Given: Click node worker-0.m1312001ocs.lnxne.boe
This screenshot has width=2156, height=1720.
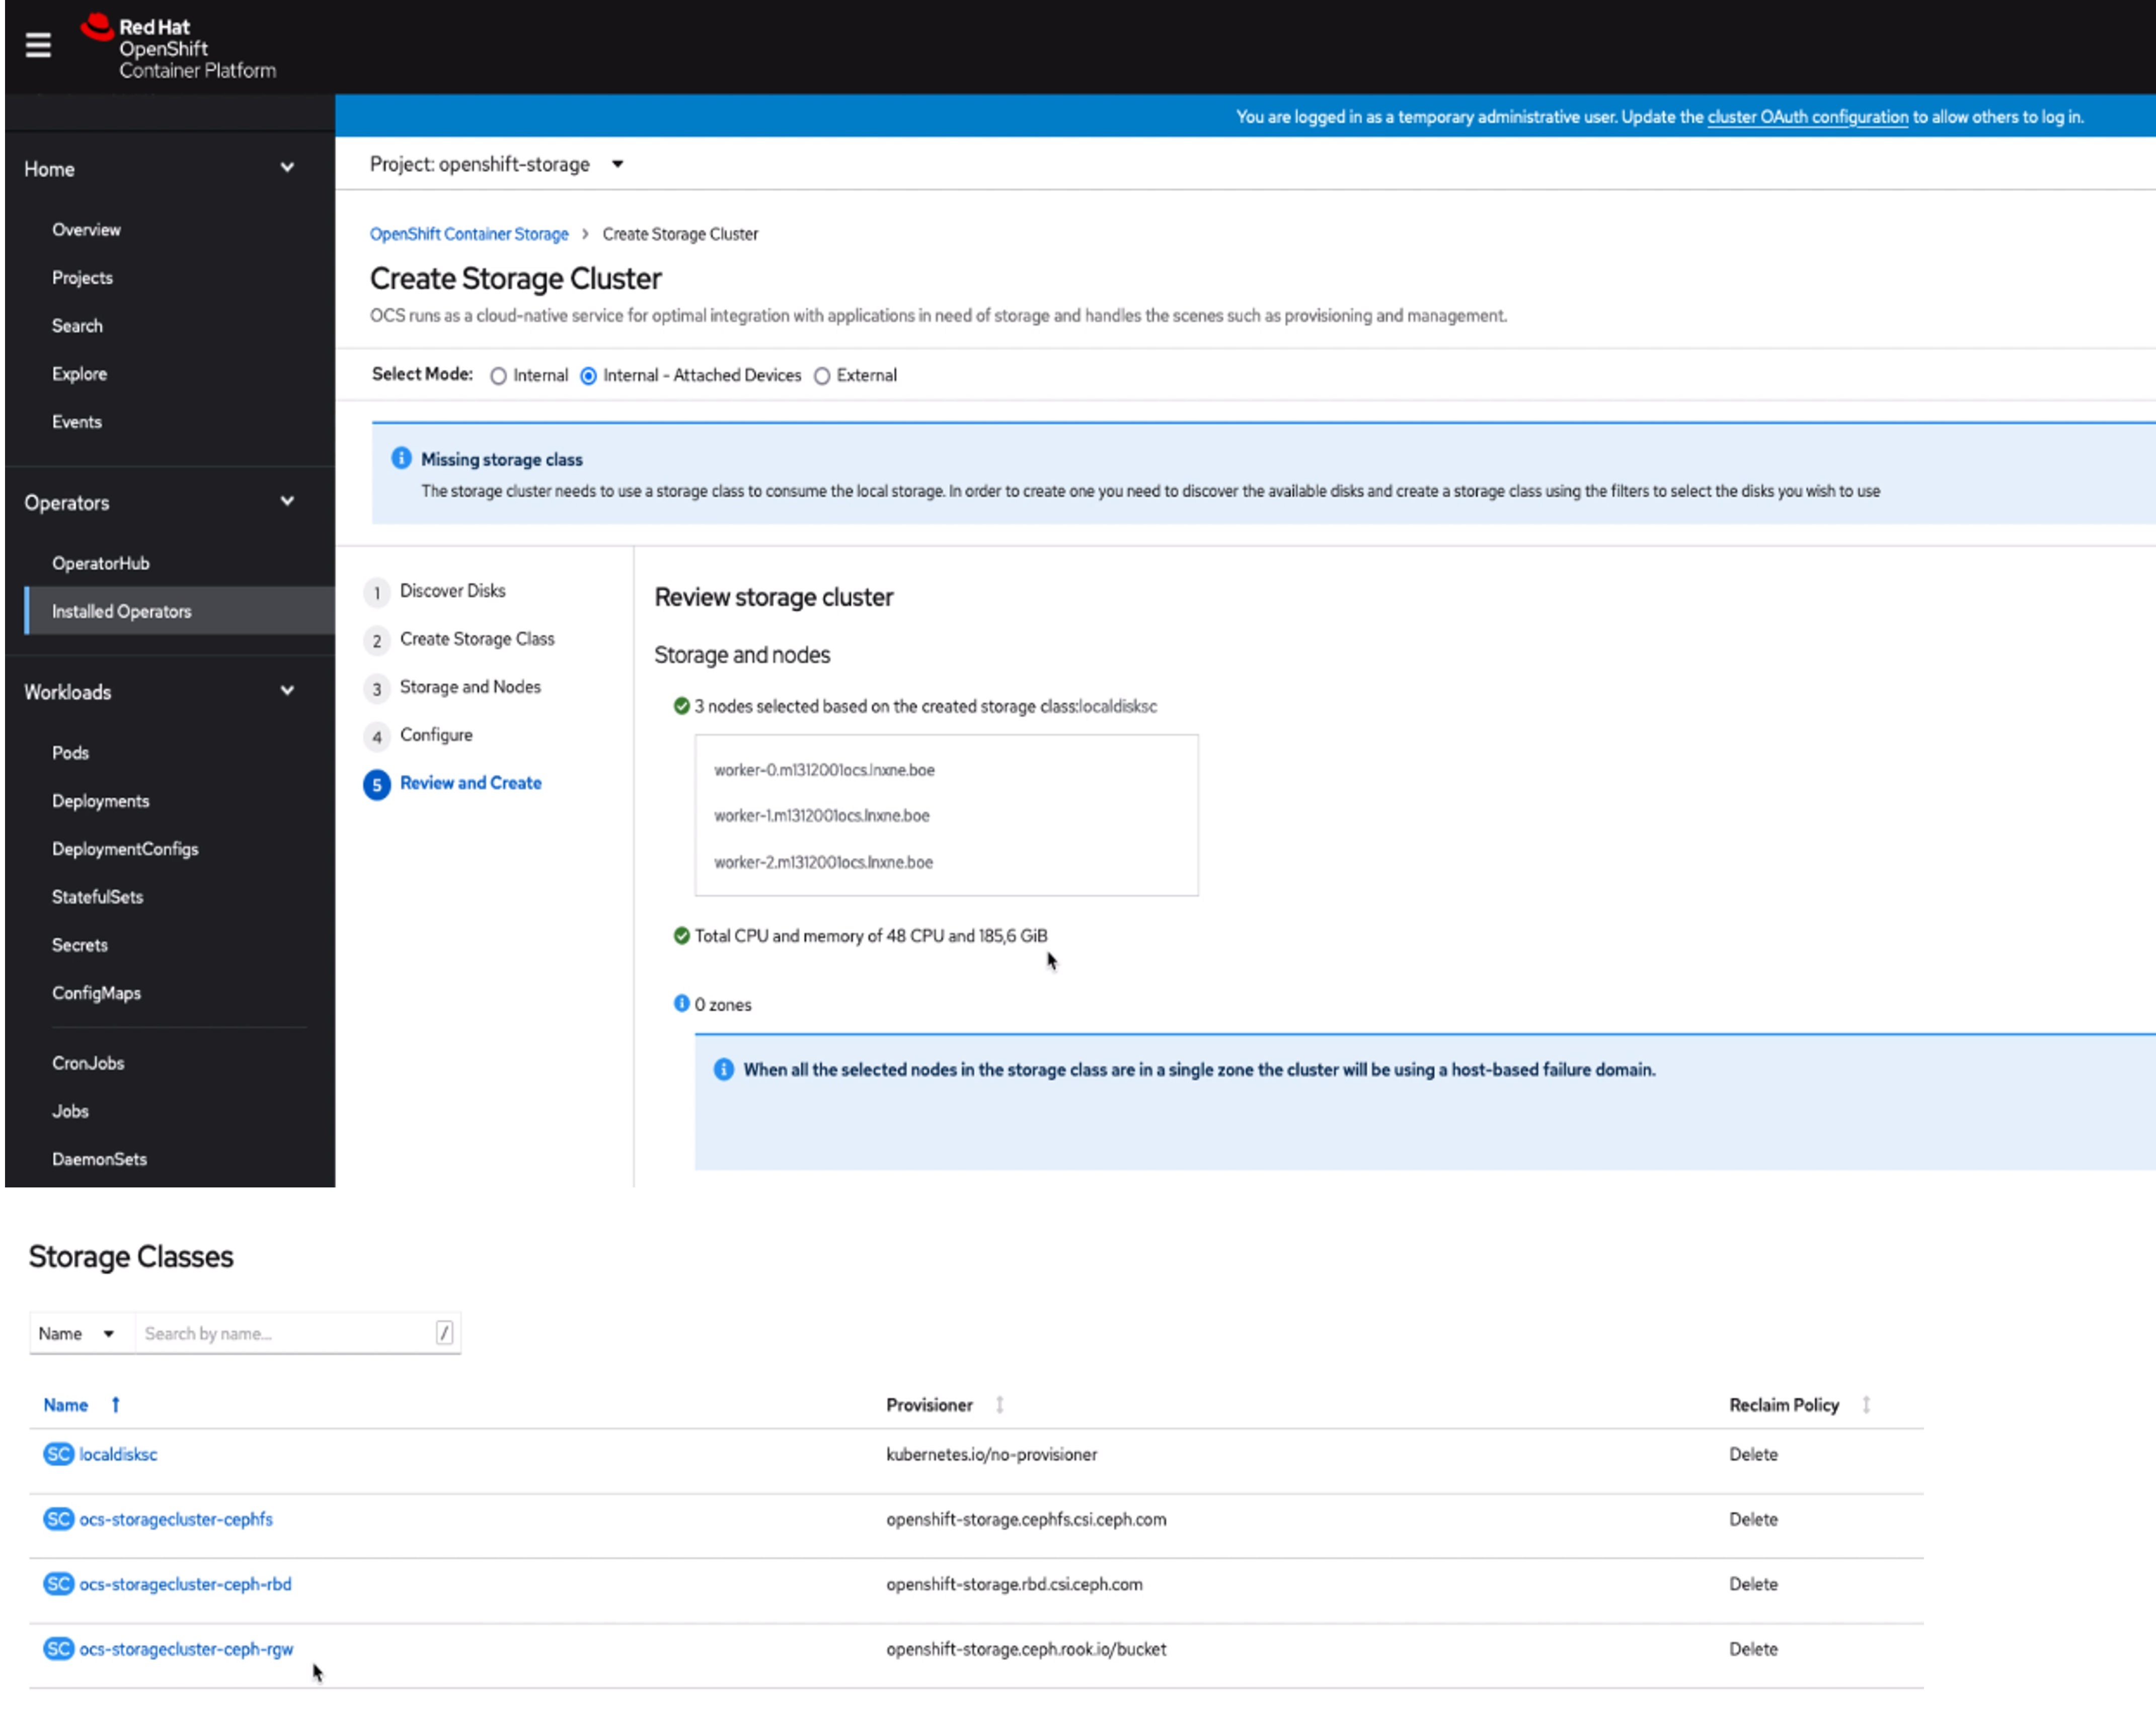Looking at the screenshot, I should (x=824, y=769).
